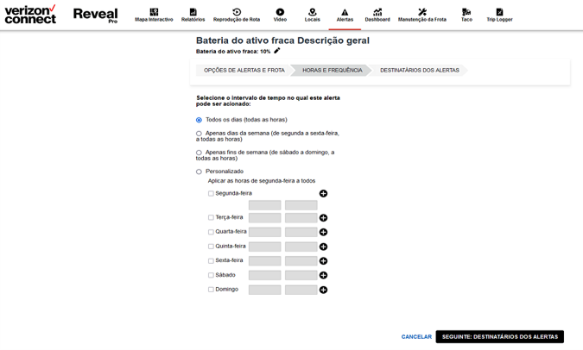Open the Locais page
Viewport: 583px width, 350px height.
pyautogui.click(x=313, y=16)
